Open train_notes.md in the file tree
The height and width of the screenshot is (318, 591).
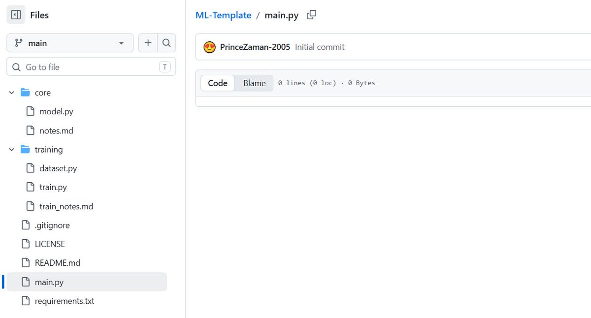(x=66, y=206)
